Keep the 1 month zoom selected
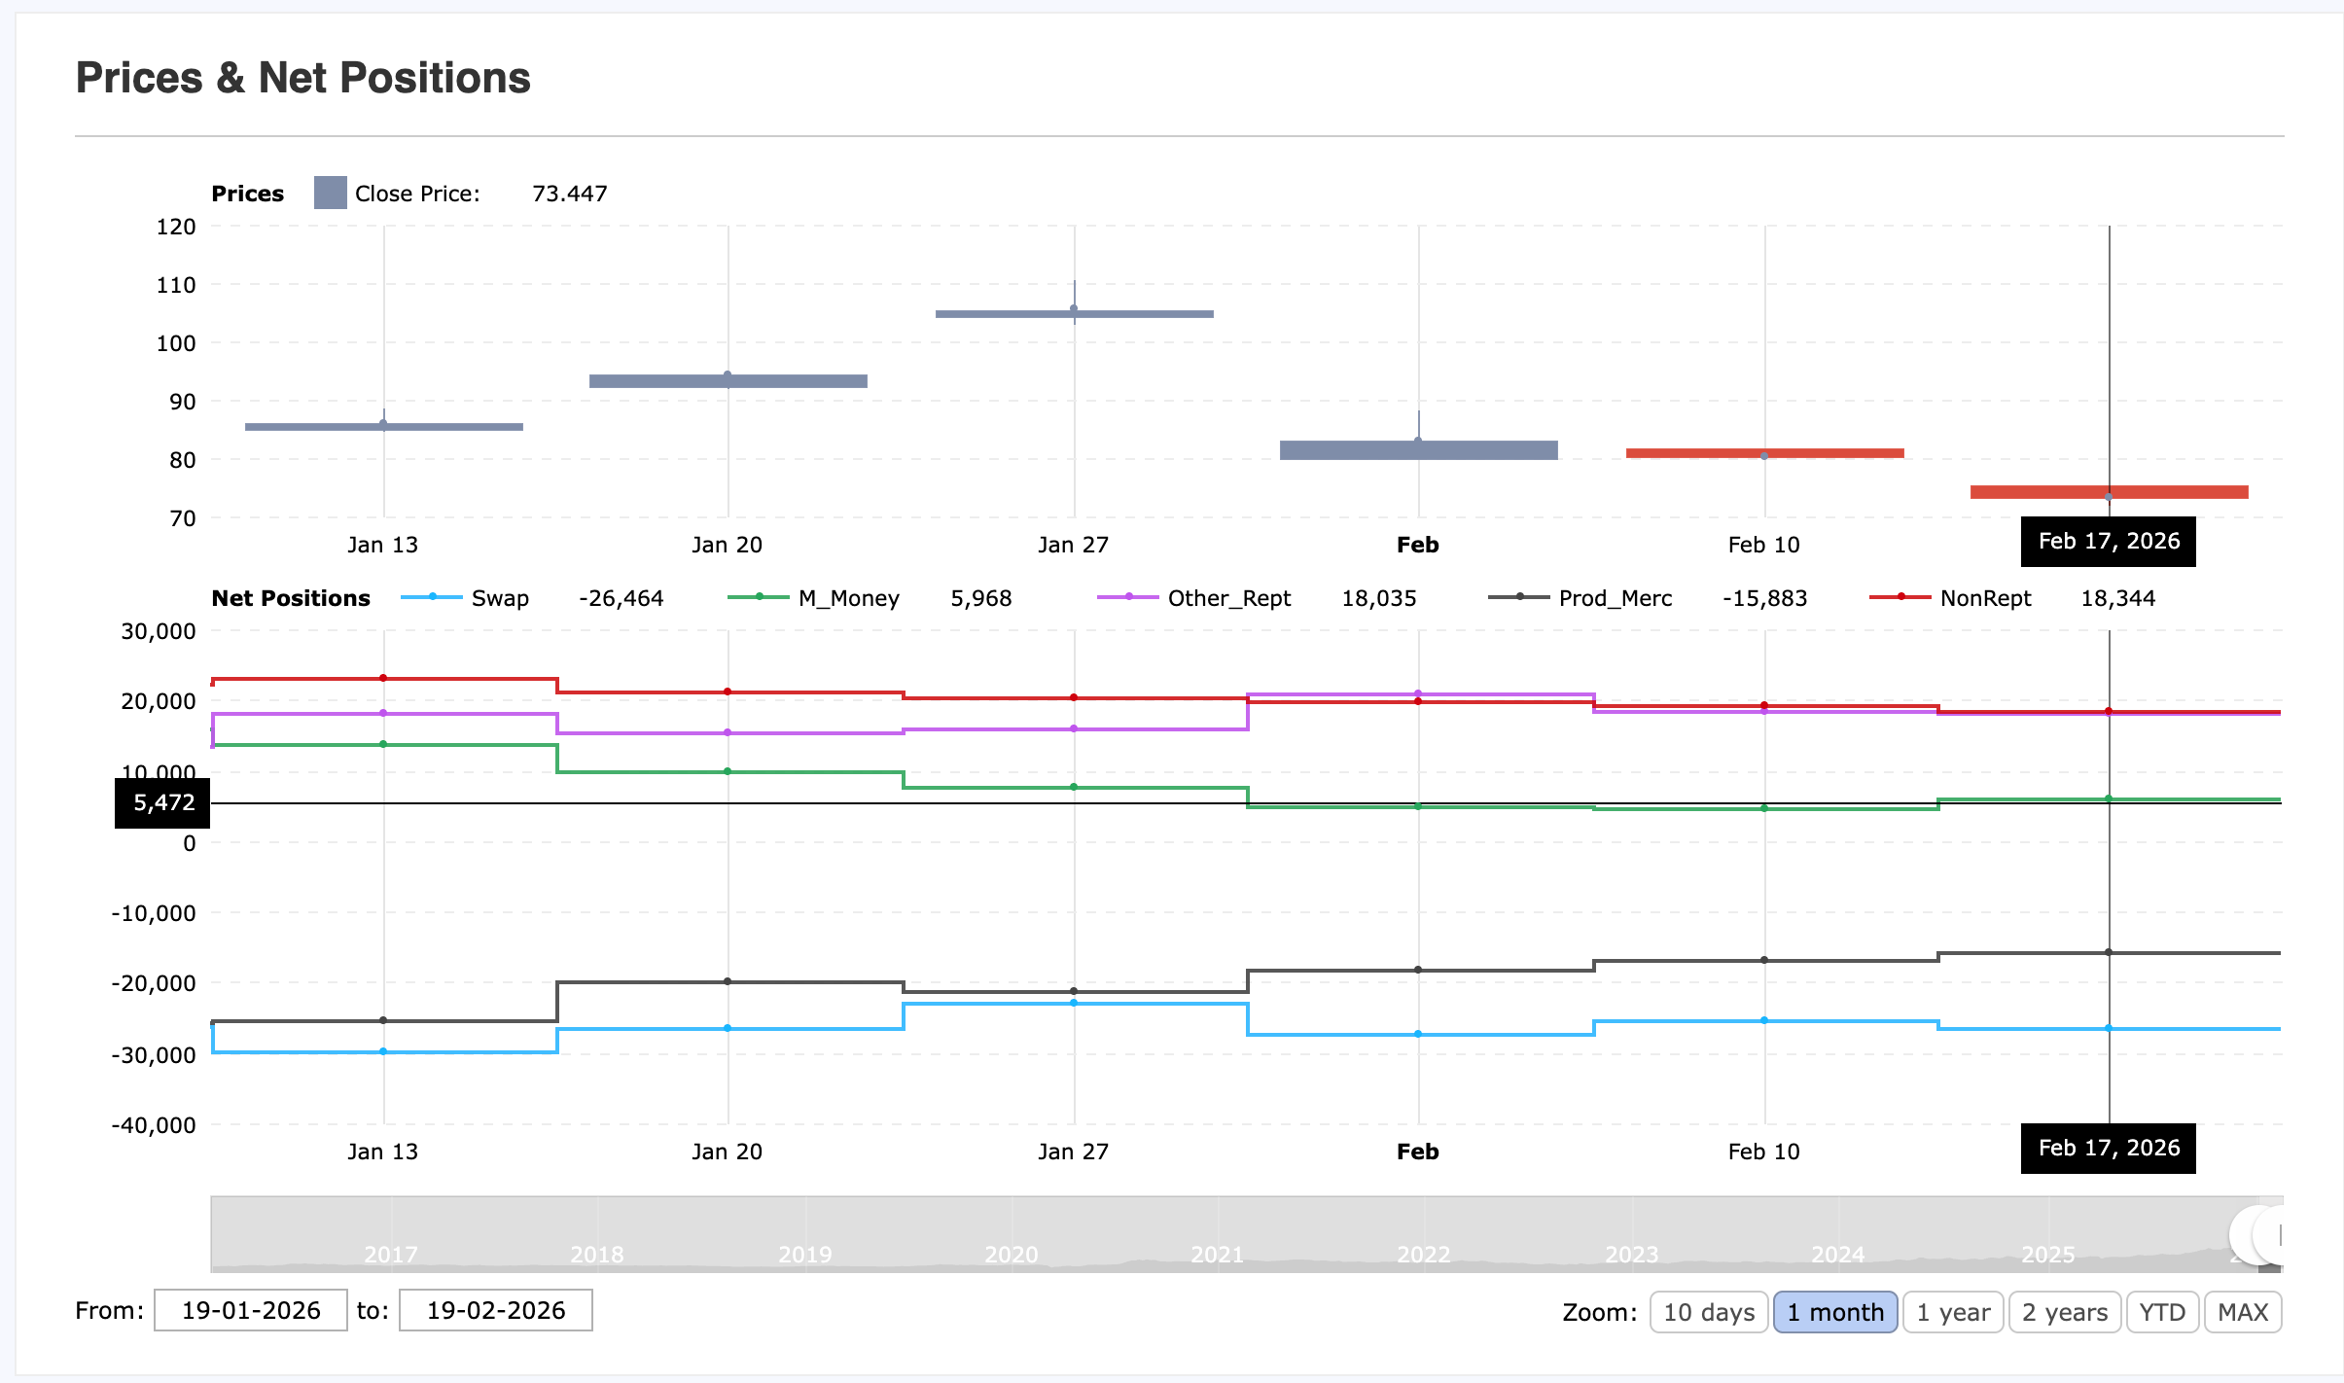 click(x=1834, y=1311)
